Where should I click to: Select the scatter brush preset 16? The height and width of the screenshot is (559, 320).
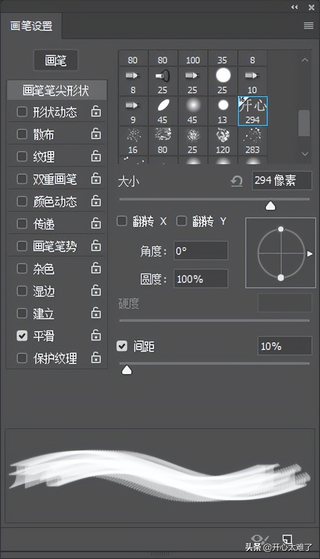[x=133, y=141]
